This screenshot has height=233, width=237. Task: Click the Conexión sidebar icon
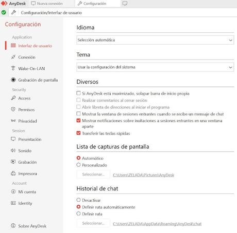point(13,57)
